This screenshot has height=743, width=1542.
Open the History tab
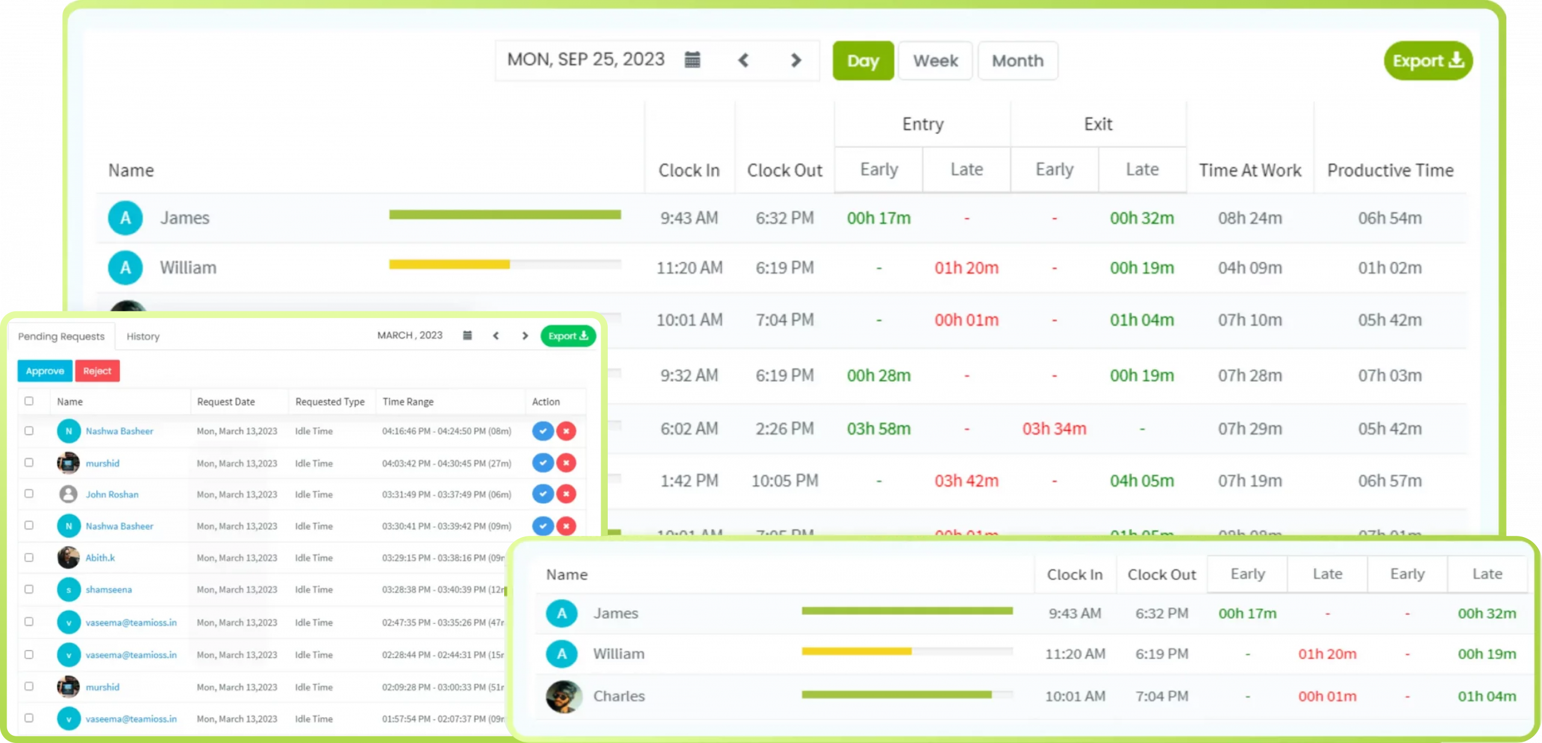pyautogui.click(x=143, y=336)
